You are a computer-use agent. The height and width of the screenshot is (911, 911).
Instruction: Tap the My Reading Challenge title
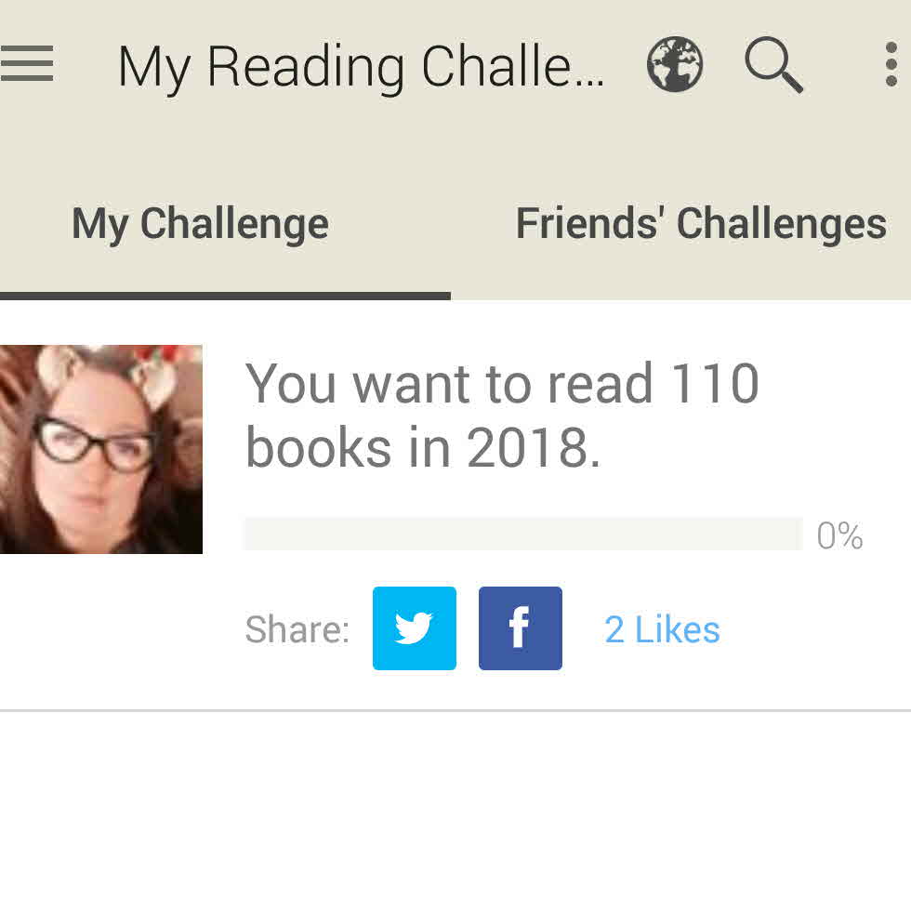click(361, 67)
